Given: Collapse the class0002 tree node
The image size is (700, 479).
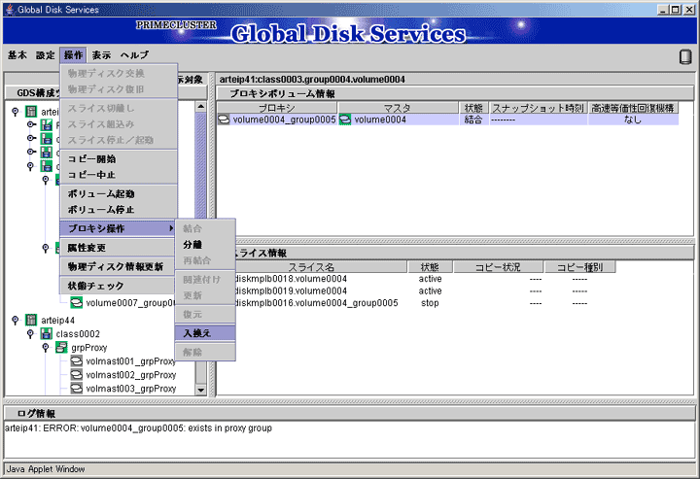Looking at the screenshot, I should (30, 333).
